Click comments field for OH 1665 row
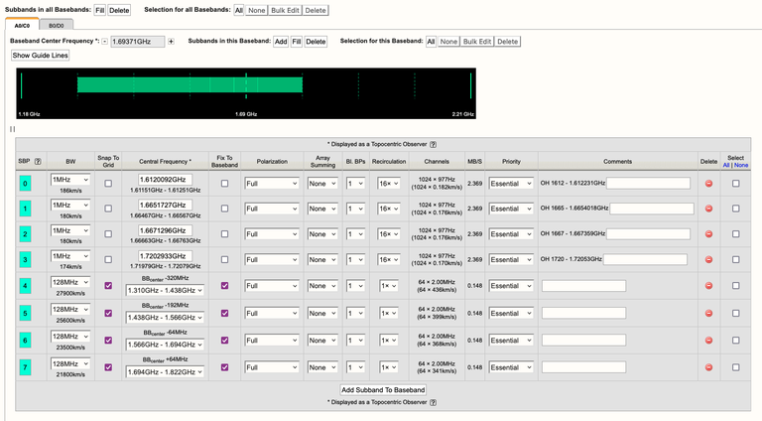Viewport: 762px width, 421px height. (x=652, y=209)
